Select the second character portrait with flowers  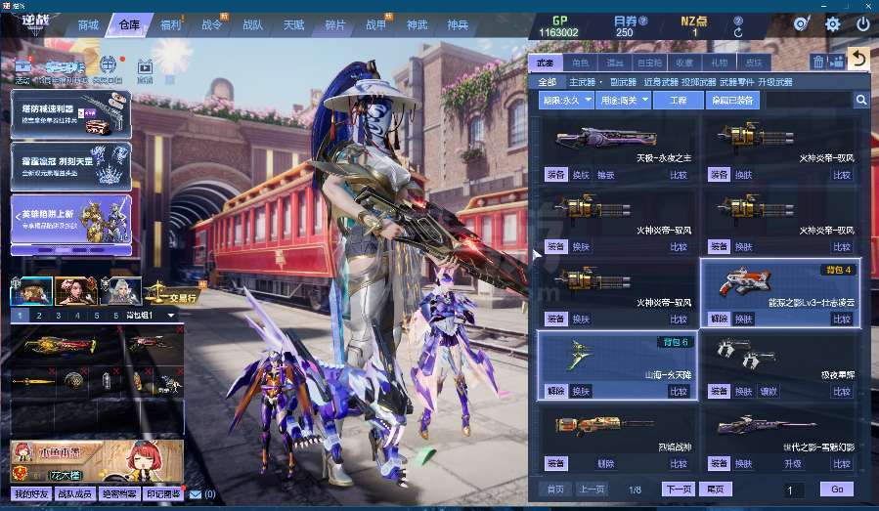click(75, 291)
